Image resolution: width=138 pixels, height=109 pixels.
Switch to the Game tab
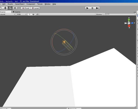pos(17,12)
